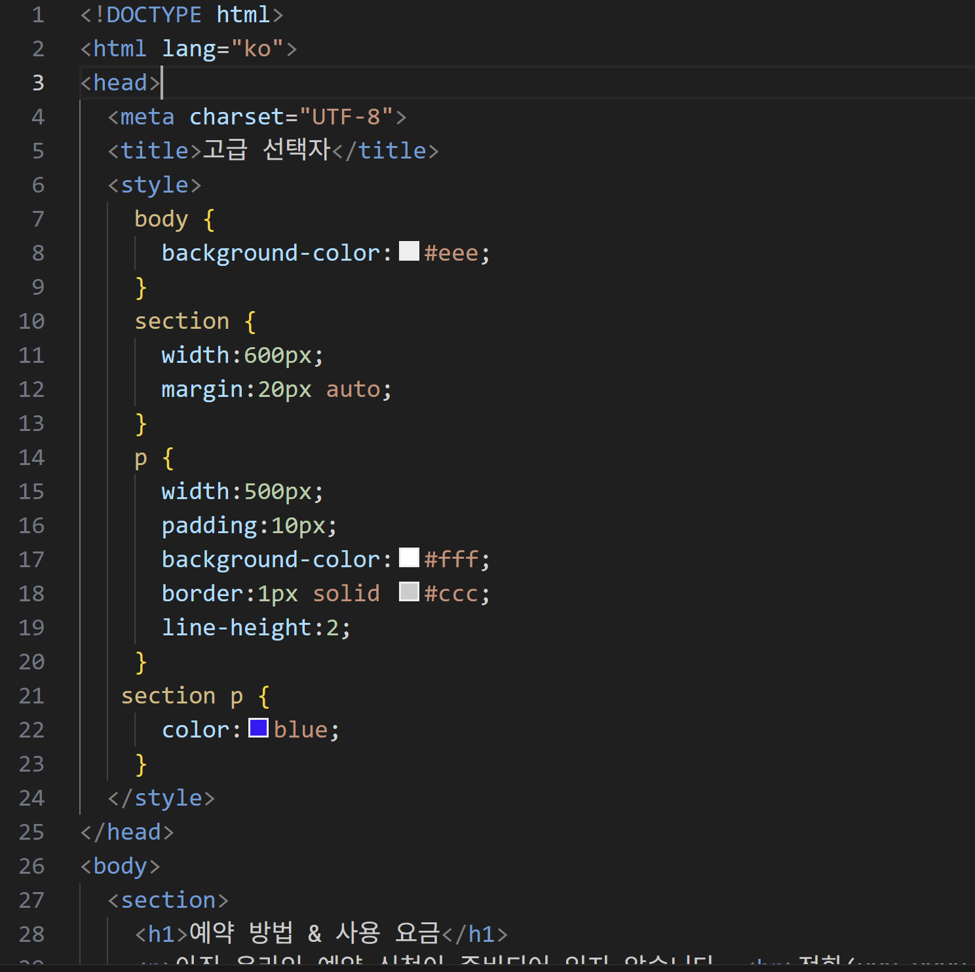Click the meta tag name
The height and width of the screenshot is (972, 975).
point(147,117)
